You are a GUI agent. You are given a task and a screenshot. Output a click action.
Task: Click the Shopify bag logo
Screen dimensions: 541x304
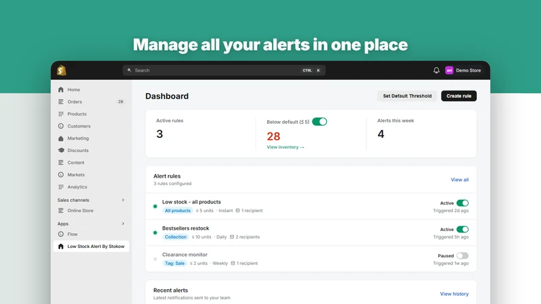pyautogui.click(x=62, y=70)
